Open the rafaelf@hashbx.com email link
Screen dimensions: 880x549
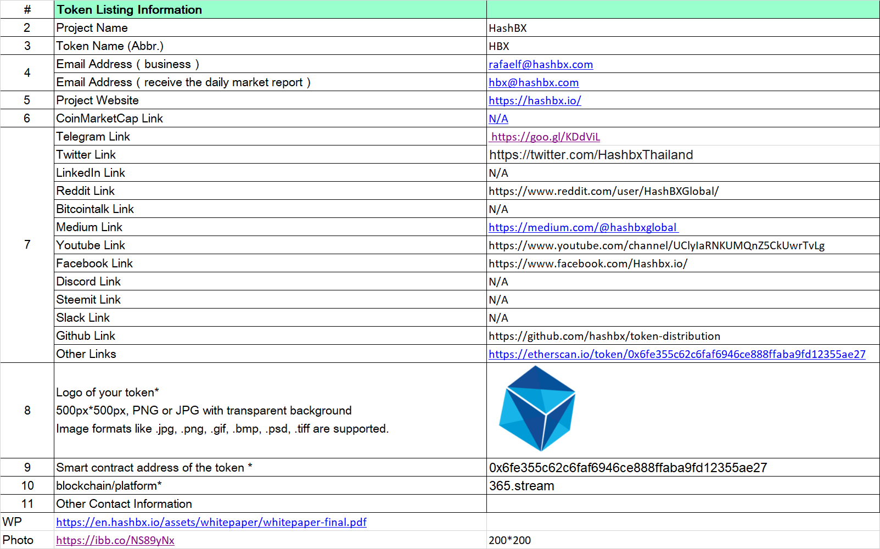coord(541,64)
